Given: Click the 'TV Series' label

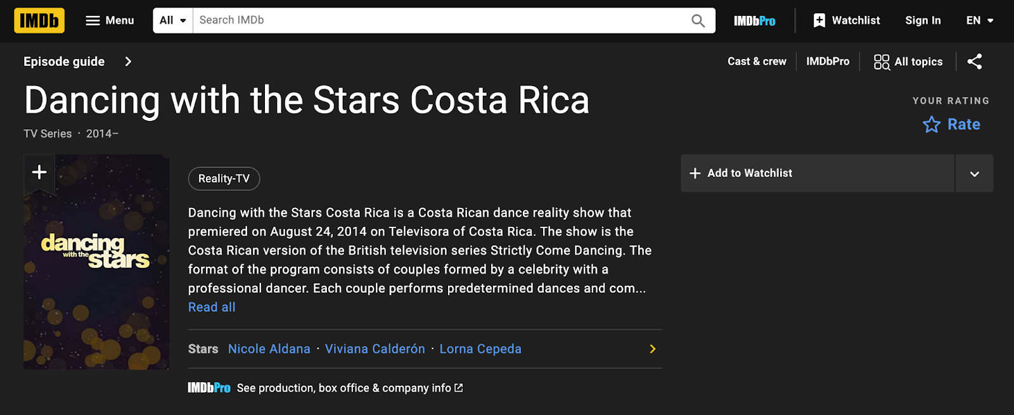Looking at the screenshot, I should point(48,134).
